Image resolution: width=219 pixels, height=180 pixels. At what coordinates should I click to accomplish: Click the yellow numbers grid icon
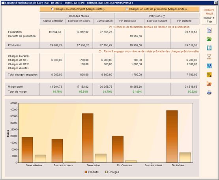[x=209, y=75]
